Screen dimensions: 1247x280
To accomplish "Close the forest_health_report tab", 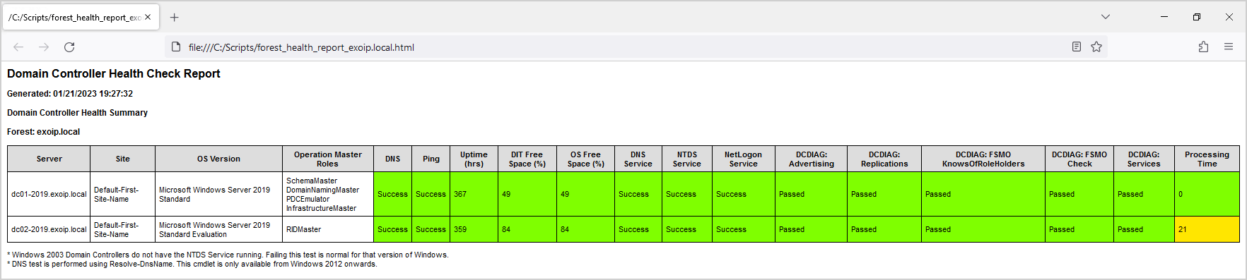I will pos(148,17).
